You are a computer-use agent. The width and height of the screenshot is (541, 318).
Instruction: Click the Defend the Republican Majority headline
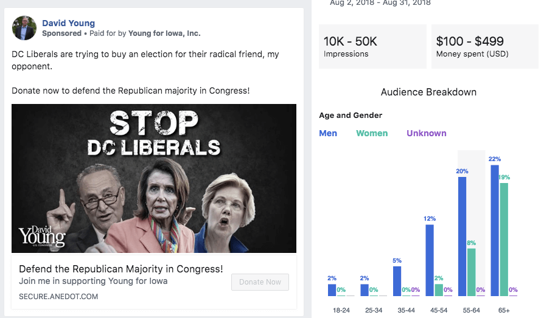coord(120,269)
